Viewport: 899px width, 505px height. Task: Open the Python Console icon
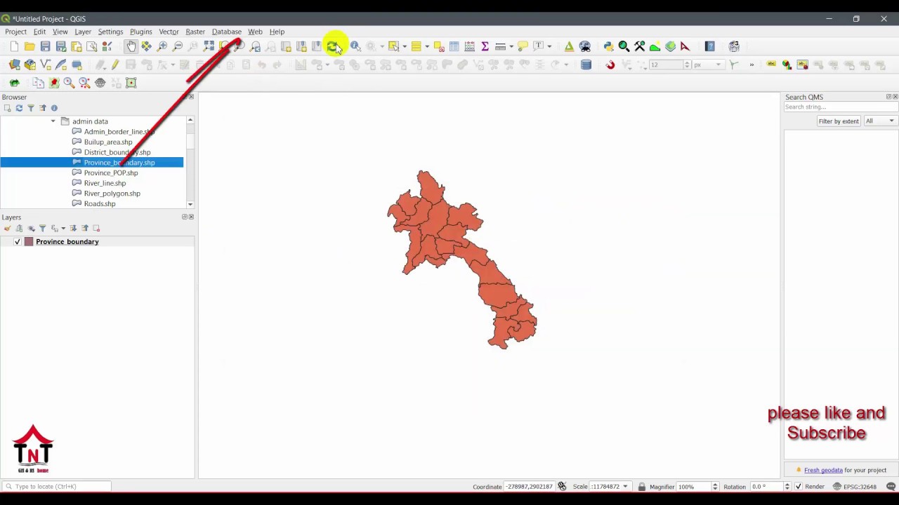[608, 46]
